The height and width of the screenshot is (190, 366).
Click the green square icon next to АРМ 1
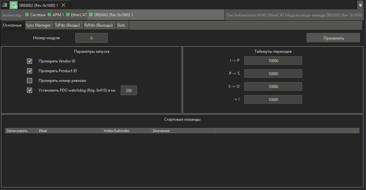pos(49,15)
